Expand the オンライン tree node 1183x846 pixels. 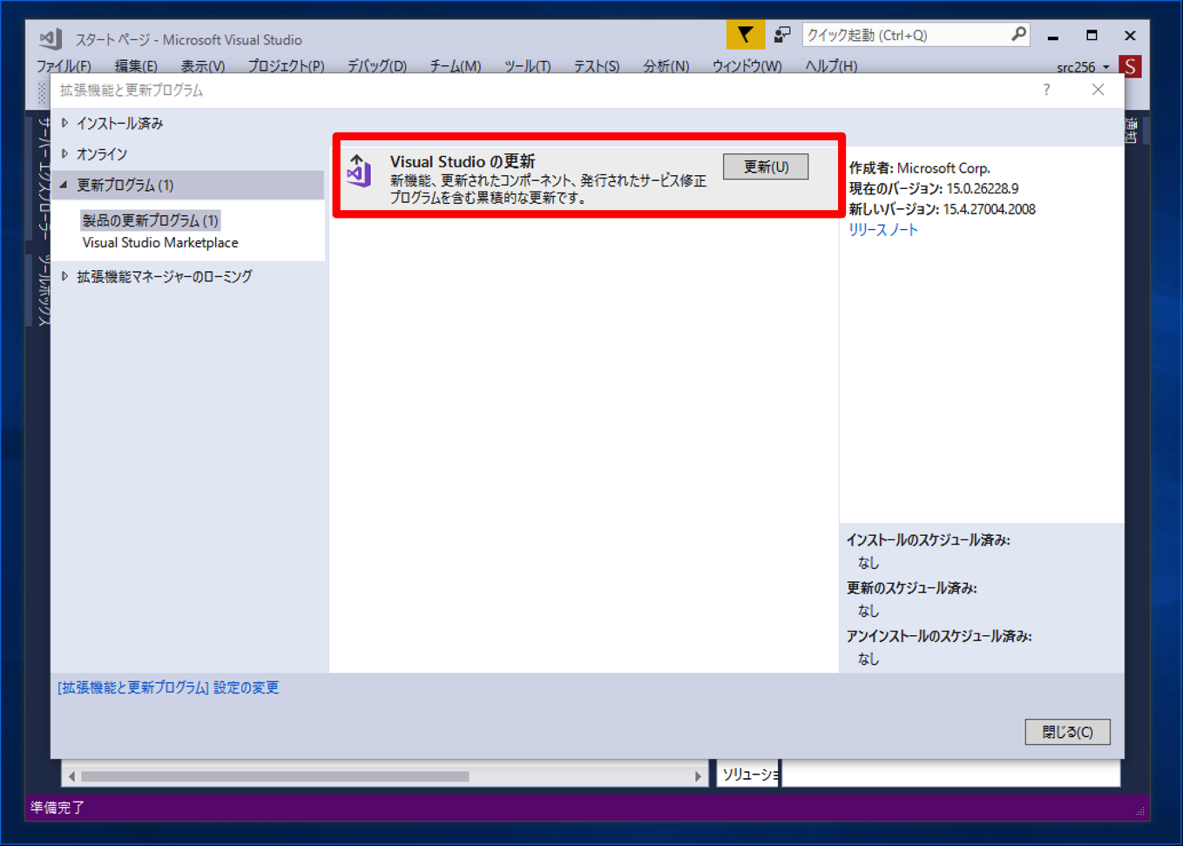[x=65, y=154]
